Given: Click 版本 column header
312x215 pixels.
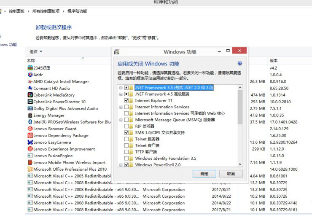Looking at the screenshot, I should [274, 60].
